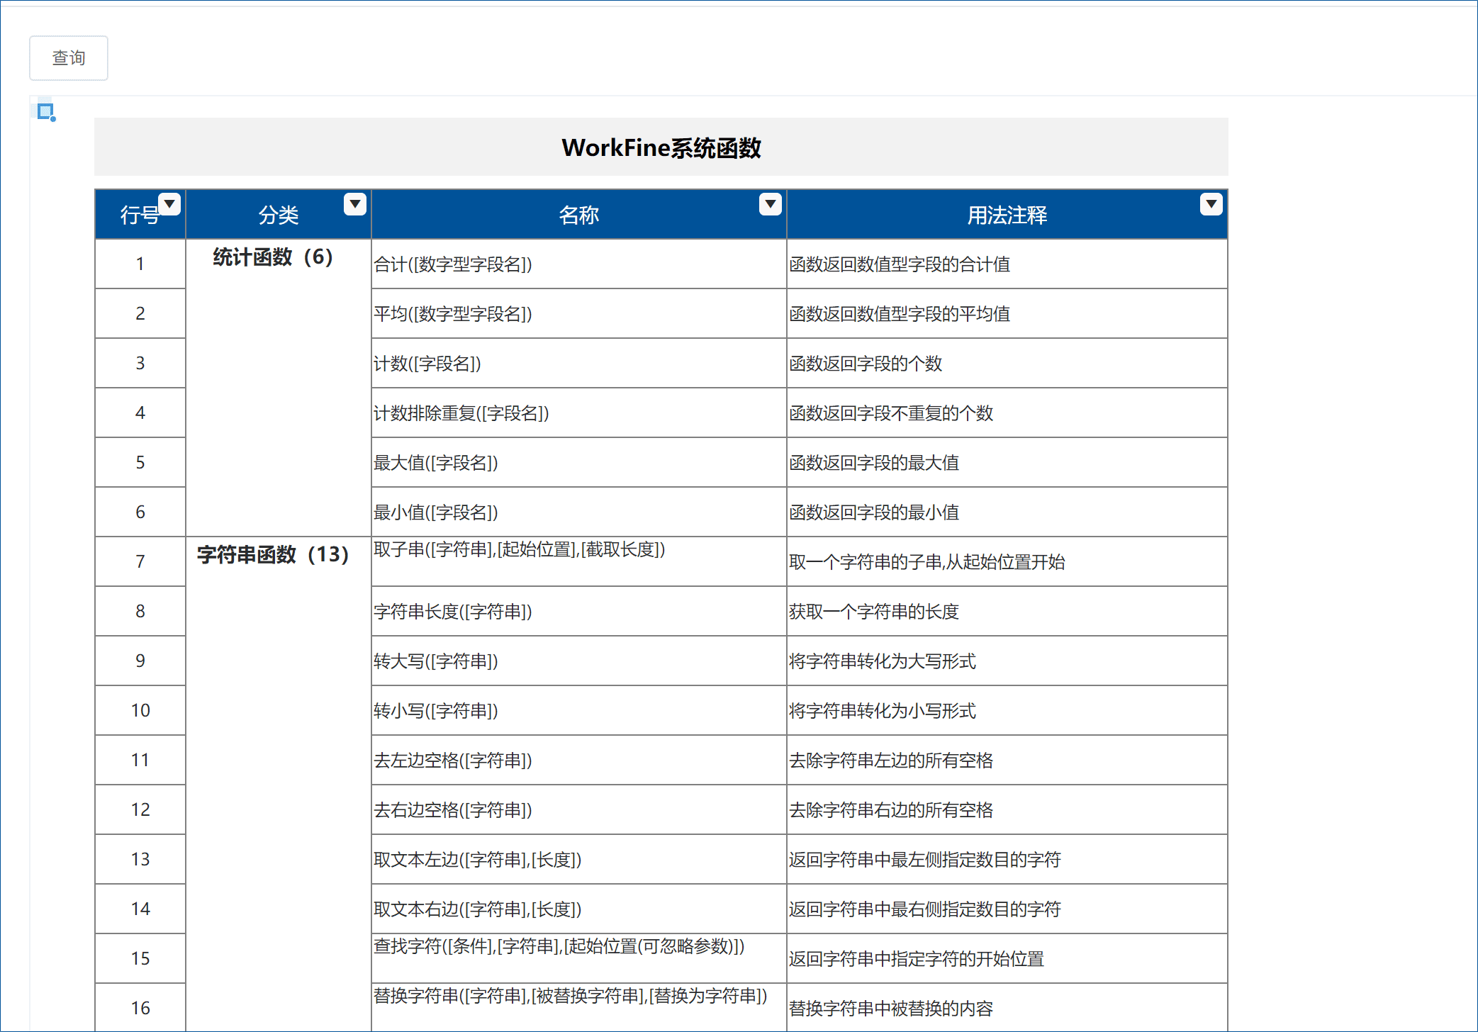The width and height of the screenshot is (1478, 1032).
Task: Select row number 10 cell
Action: point(140,711)
